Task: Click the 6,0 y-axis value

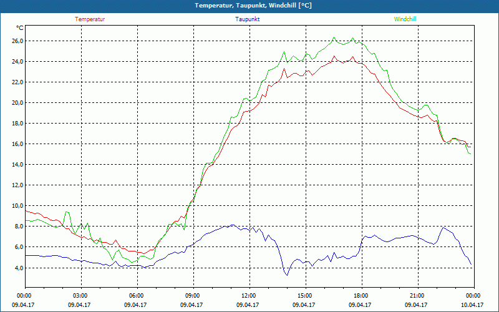Action: pyautogui.click(x=19, y=247)
